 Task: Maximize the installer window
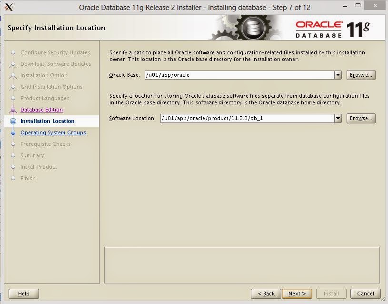coord(358,6)
